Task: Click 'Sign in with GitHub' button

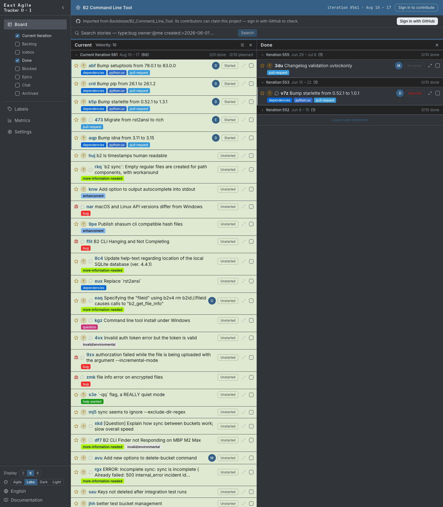Action: point(417,21)
